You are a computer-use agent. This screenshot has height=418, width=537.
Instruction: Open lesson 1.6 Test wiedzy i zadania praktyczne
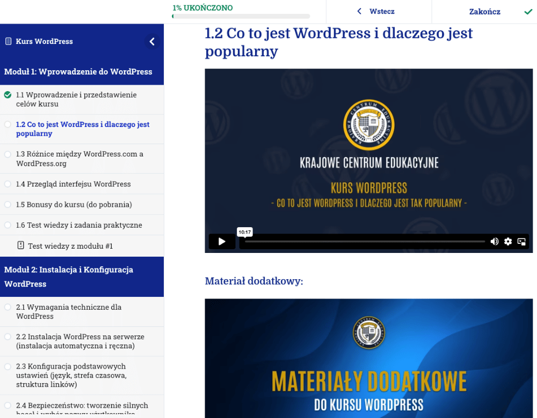pyautogui.click(x=82, y=225)
